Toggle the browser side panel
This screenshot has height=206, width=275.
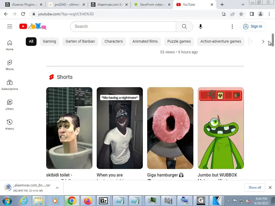252,14
